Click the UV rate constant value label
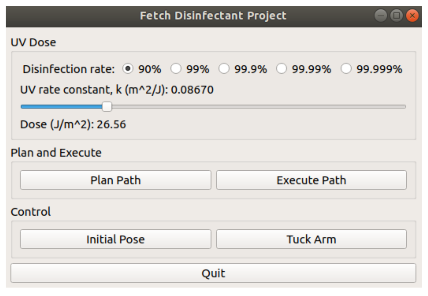The width and height of the screenshot is (428, 296). [x=117, y=90]
